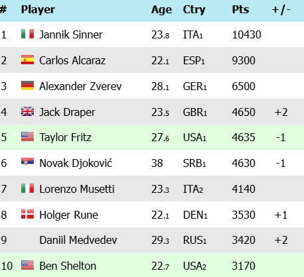Sort by the Pts column header
This screenshot has width=304, height=277.
pos(240,10)
